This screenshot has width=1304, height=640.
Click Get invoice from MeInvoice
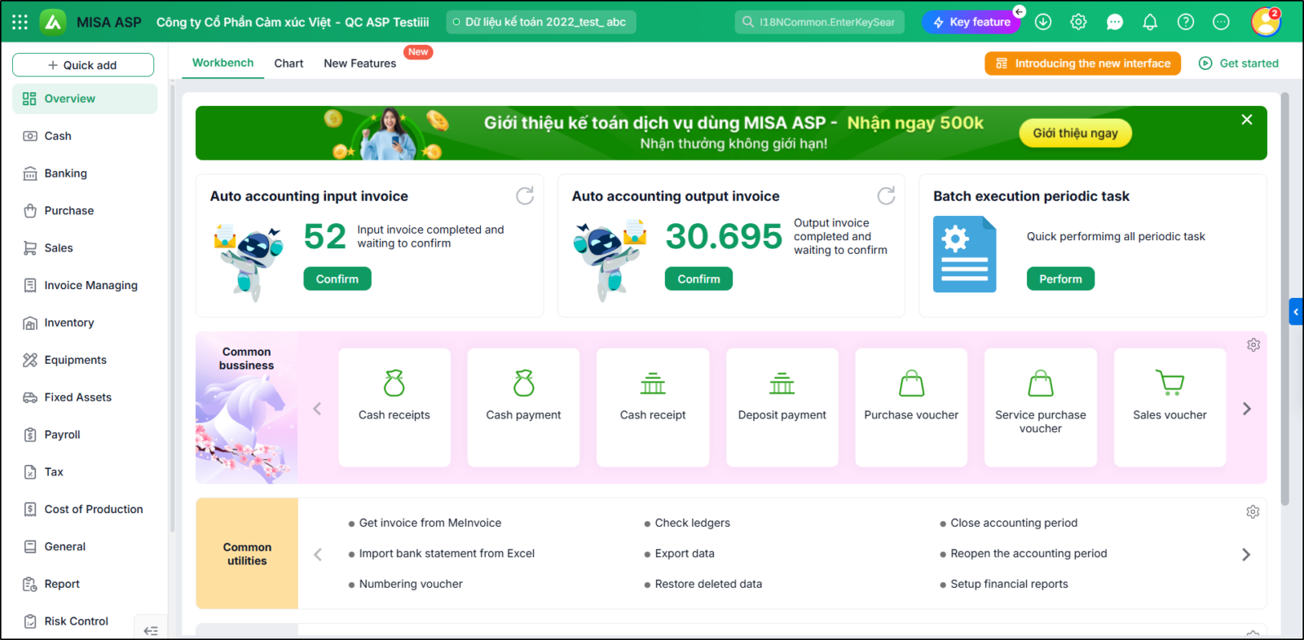click(x=430, y=523)
